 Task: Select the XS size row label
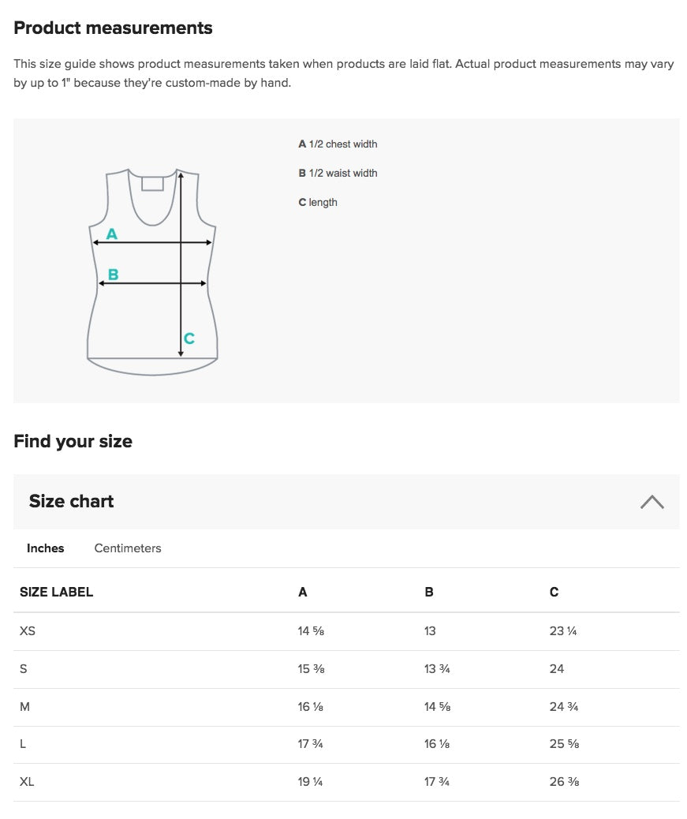point(28,631)
